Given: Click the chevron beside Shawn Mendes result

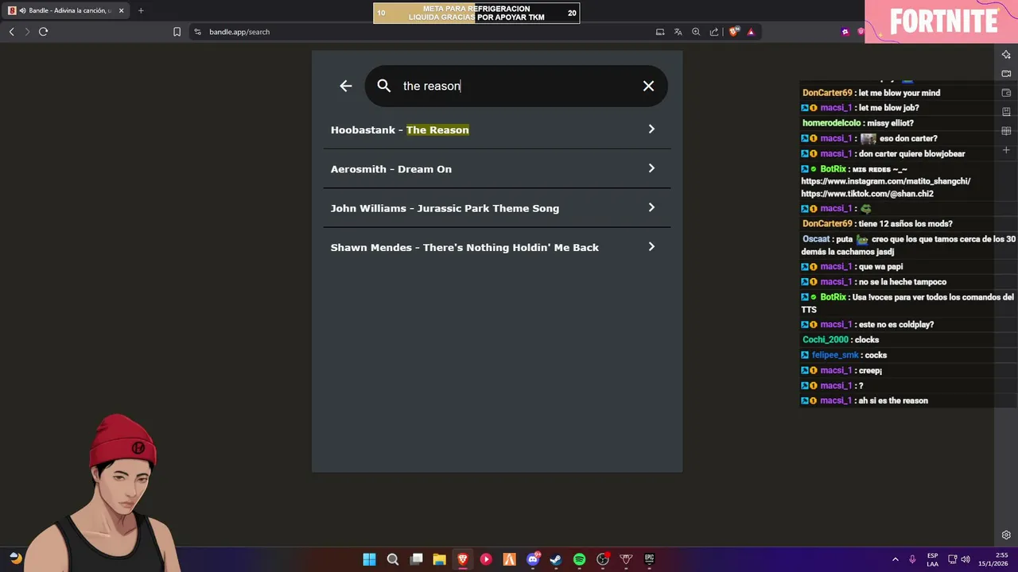Looking at the screenshot, I should coord(651,247).
